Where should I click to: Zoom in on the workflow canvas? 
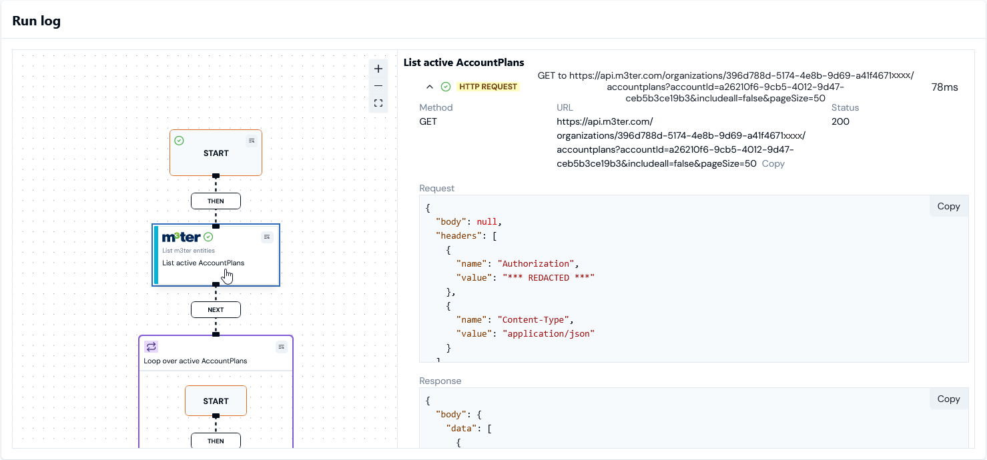tap(378, 69)
